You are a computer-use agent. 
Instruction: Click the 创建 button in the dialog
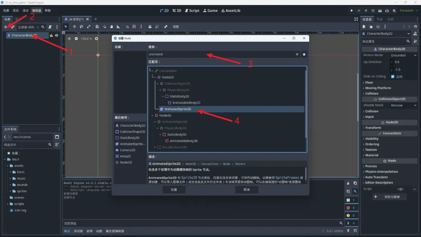click(x=174, y=189)
